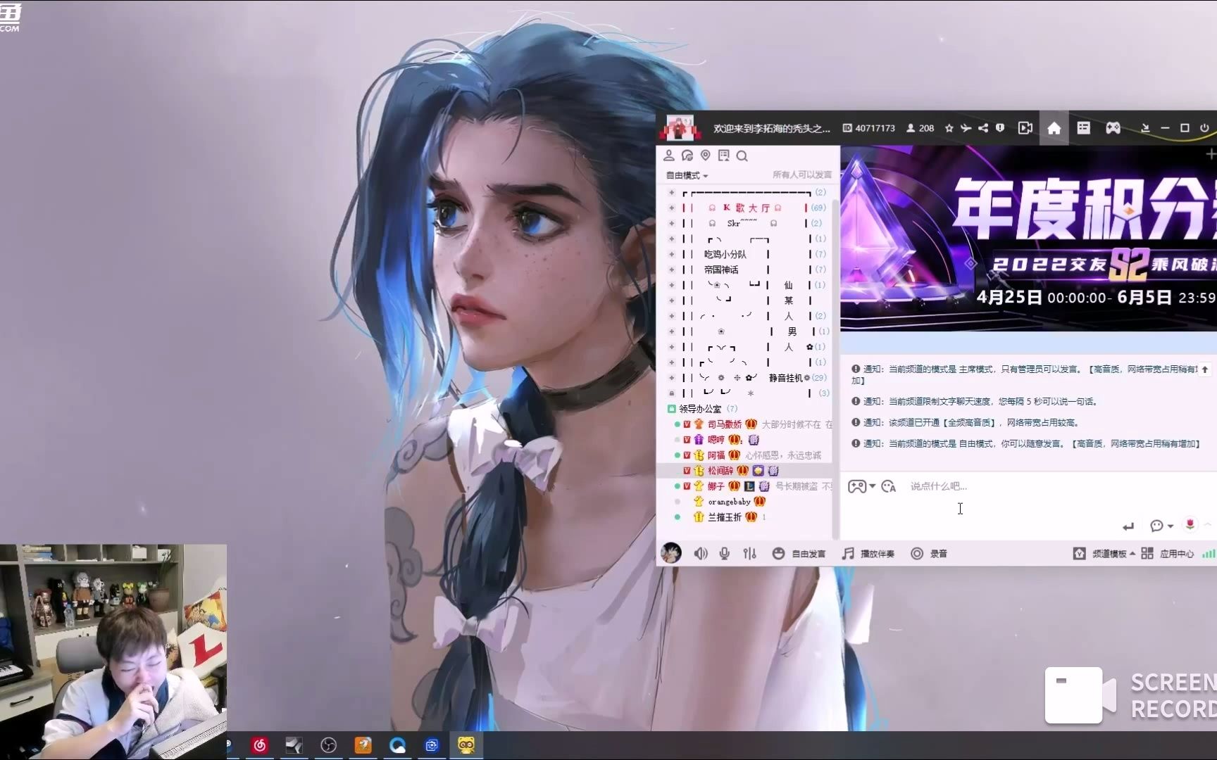Expand the Skr sub-channel
Image resolution: width=1217 pixels, height=760 pixels.
671,223
